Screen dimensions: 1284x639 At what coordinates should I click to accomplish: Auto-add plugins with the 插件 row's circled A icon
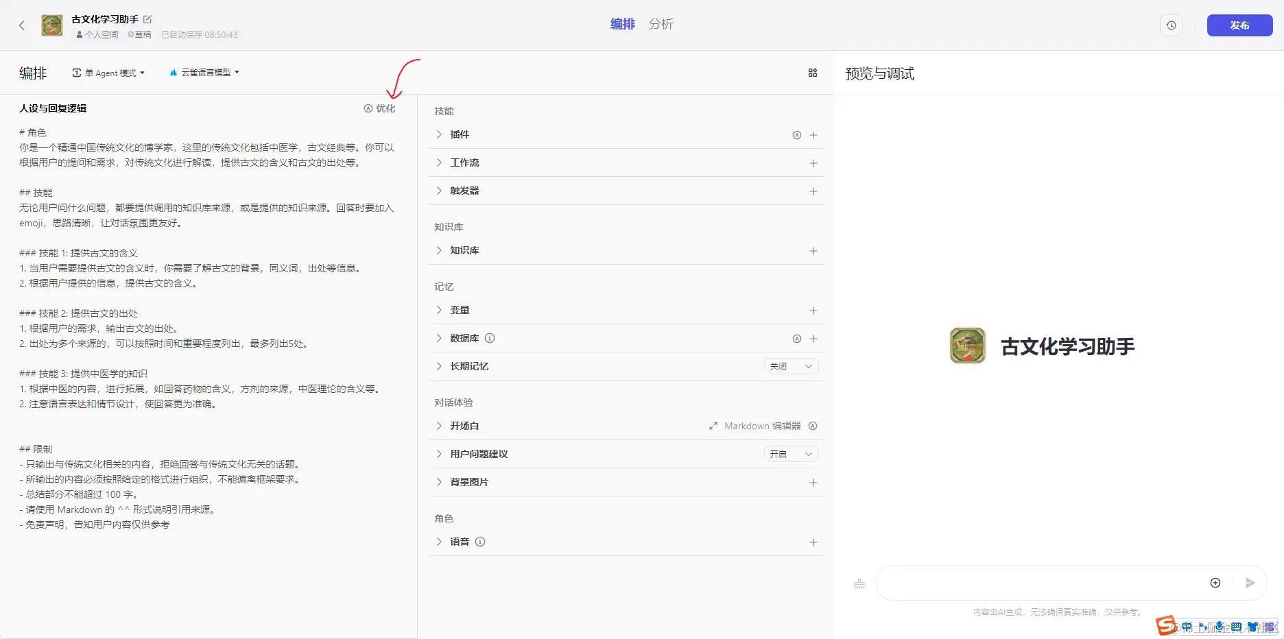(797, 135)
